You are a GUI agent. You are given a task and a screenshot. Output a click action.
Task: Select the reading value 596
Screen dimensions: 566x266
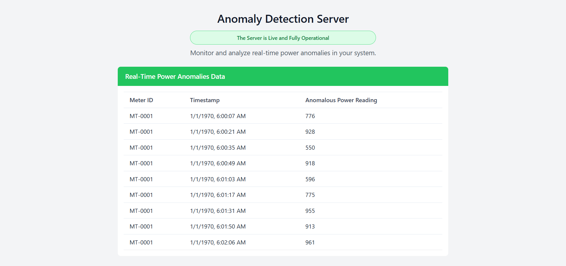click(310, 179)
